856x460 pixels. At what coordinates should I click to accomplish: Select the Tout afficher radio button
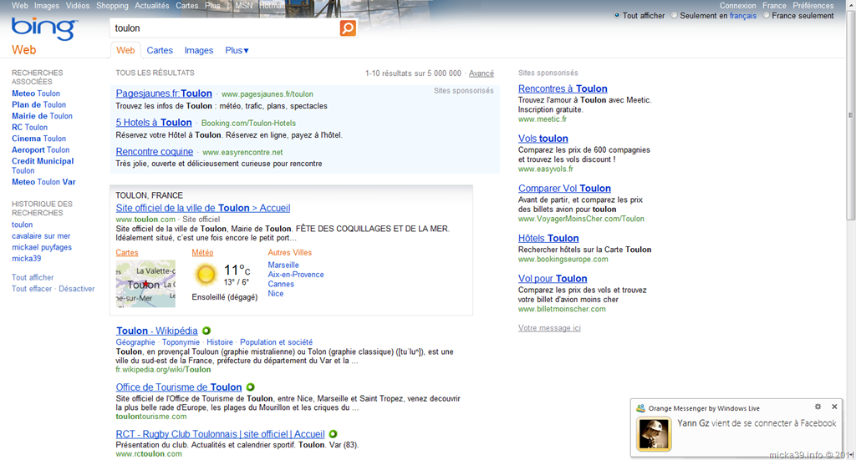point(617,15)
